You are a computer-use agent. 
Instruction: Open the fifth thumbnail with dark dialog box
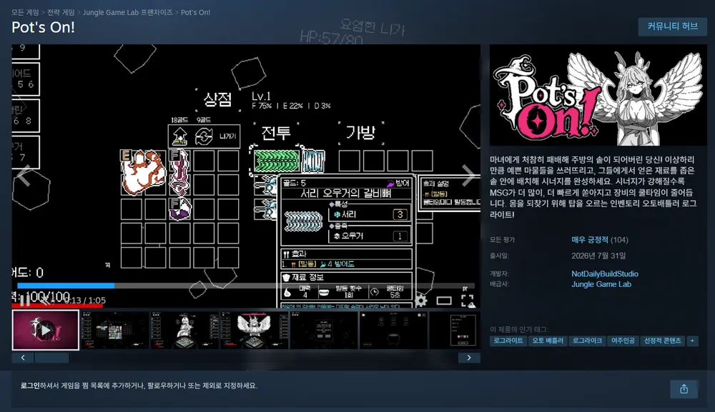click(x=324, y=330)
